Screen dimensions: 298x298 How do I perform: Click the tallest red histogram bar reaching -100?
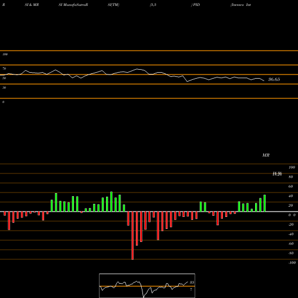132,235
